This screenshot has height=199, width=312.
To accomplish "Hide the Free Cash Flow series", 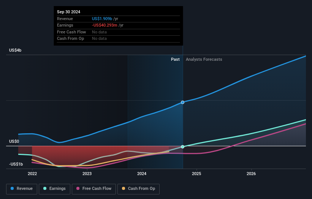I will pyautogui.click(x=93, y=188).
